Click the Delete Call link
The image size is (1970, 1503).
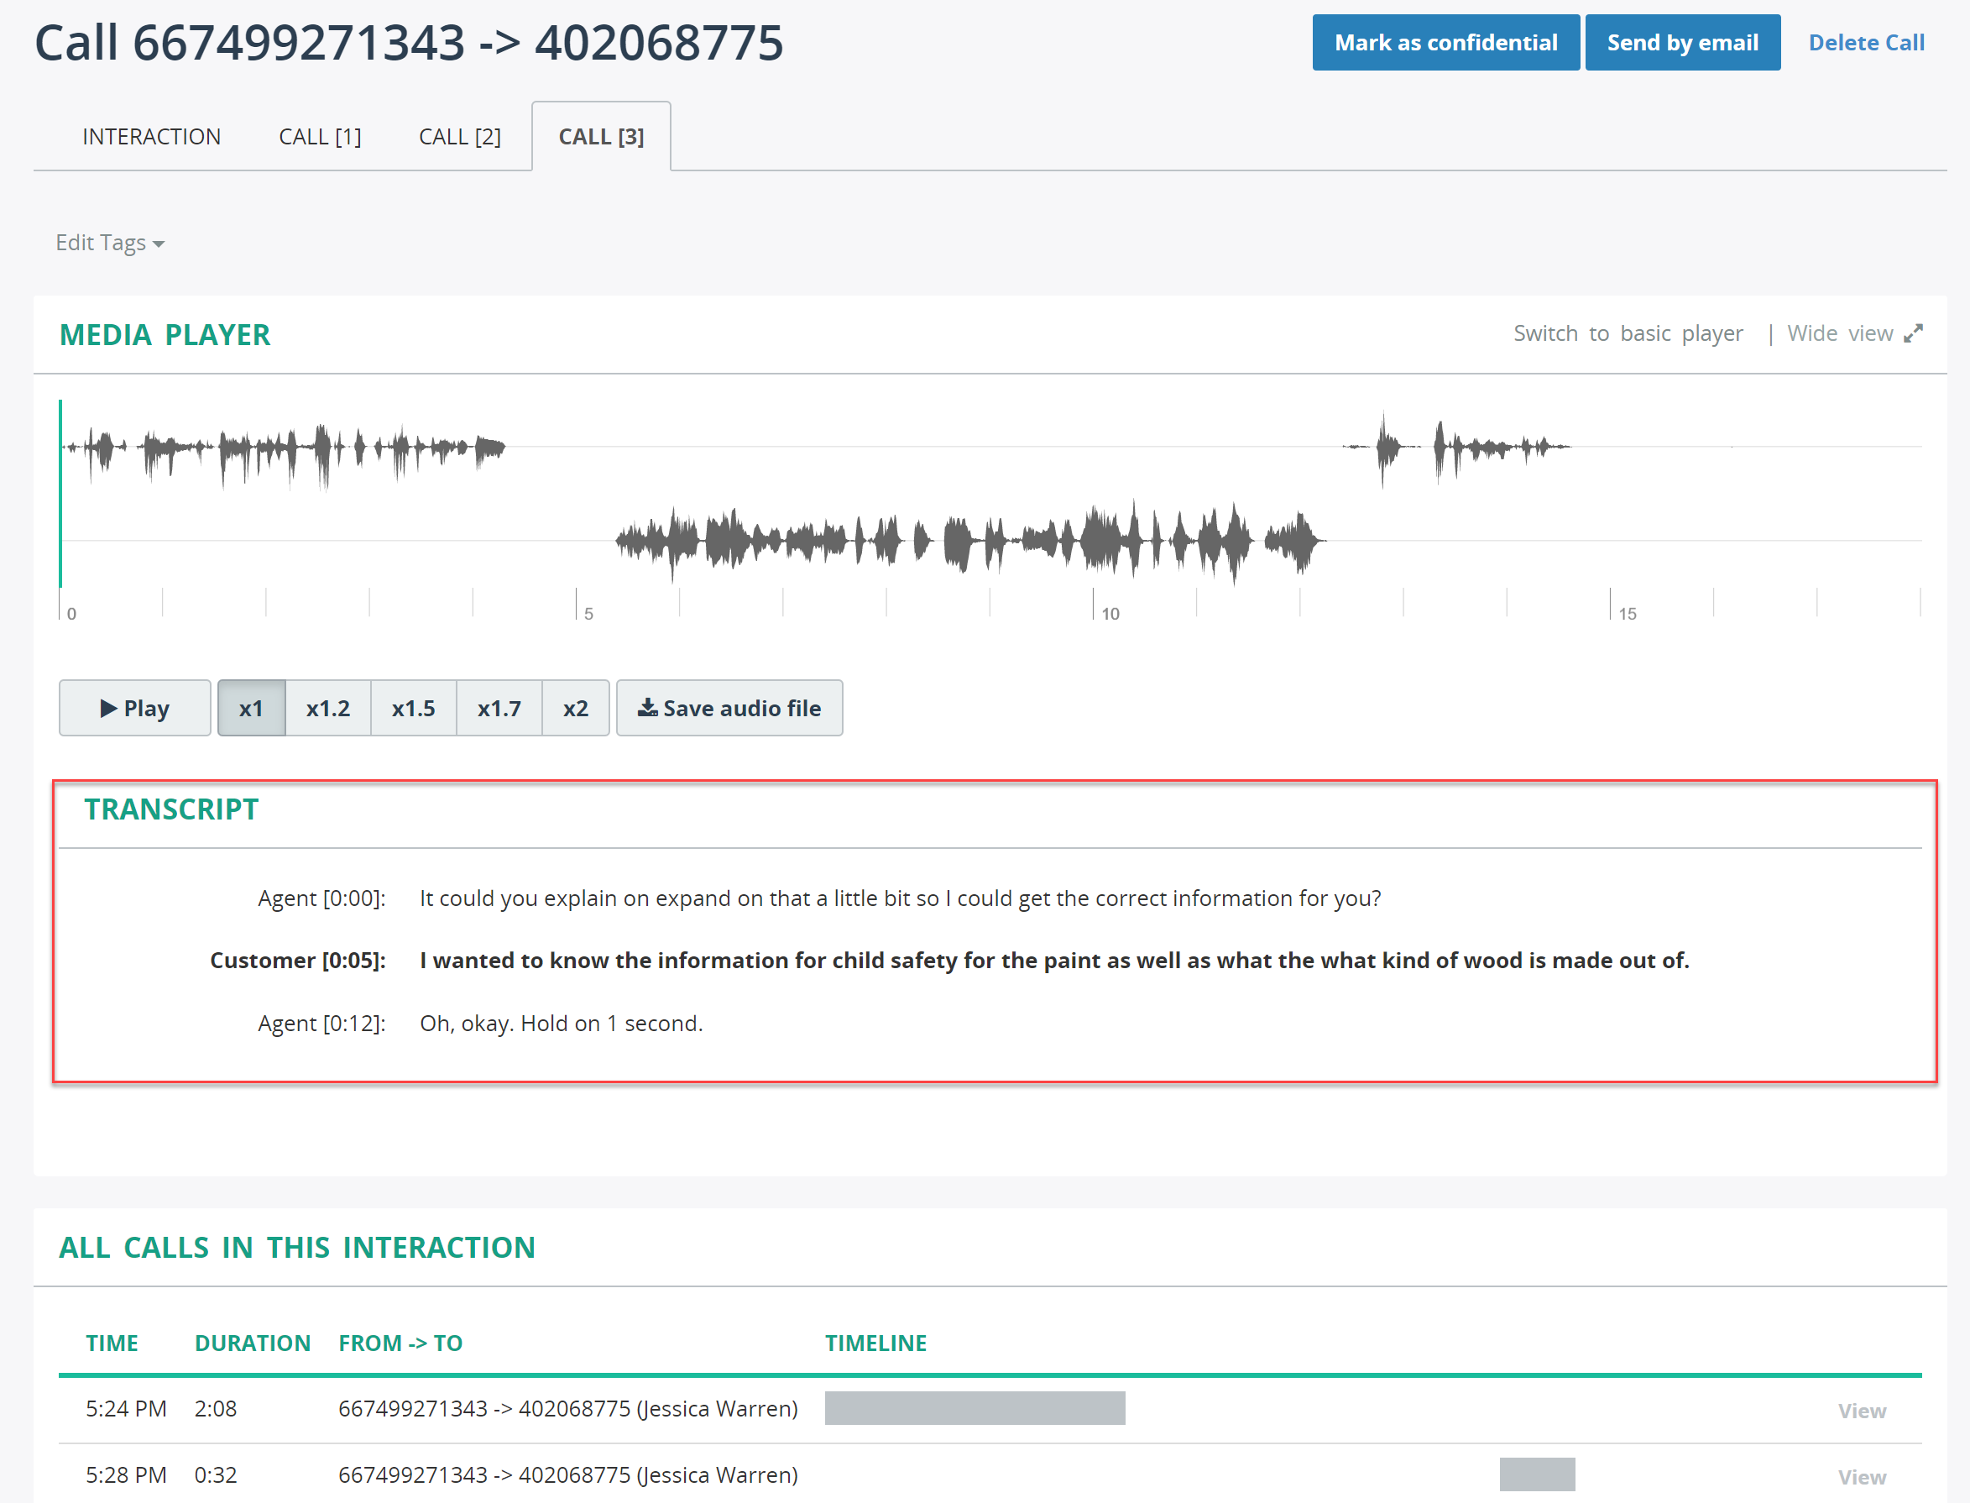pyautogui.click(x=1866, y=42)
